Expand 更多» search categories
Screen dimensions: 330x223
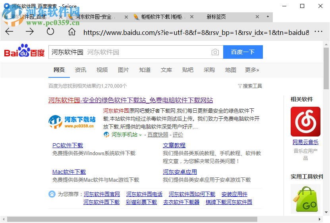click(x=252, y=70)
